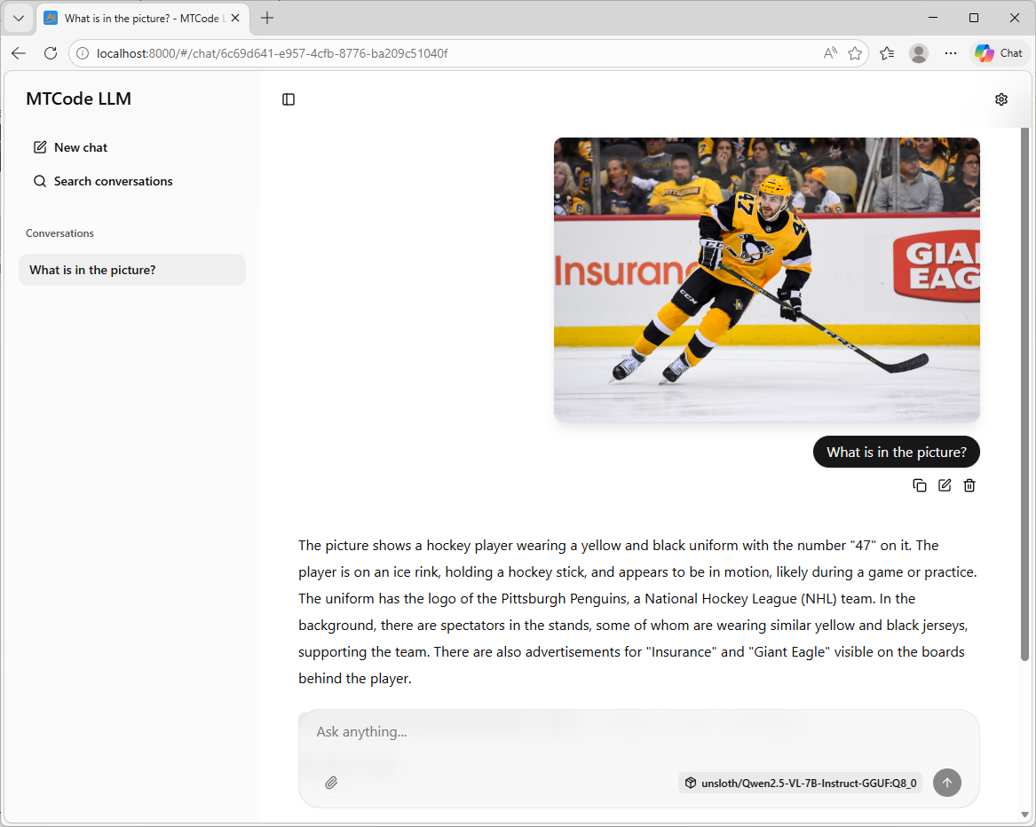The height and width of the screenshot is (827, 1036).
Task: Open the browser tab list dropdown
Action: tap(19, 19)
